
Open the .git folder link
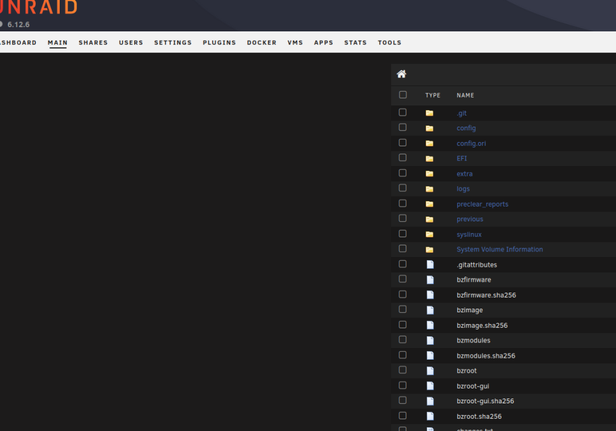(461, 113)
